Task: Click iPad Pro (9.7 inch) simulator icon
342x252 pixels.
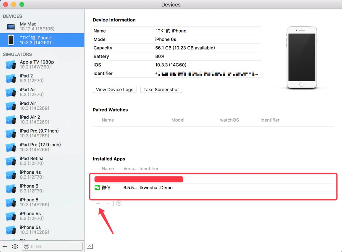Action: 11,133
